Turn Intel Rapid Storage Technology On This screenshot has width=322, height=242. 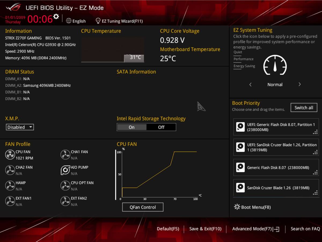(x=132, y=127)
